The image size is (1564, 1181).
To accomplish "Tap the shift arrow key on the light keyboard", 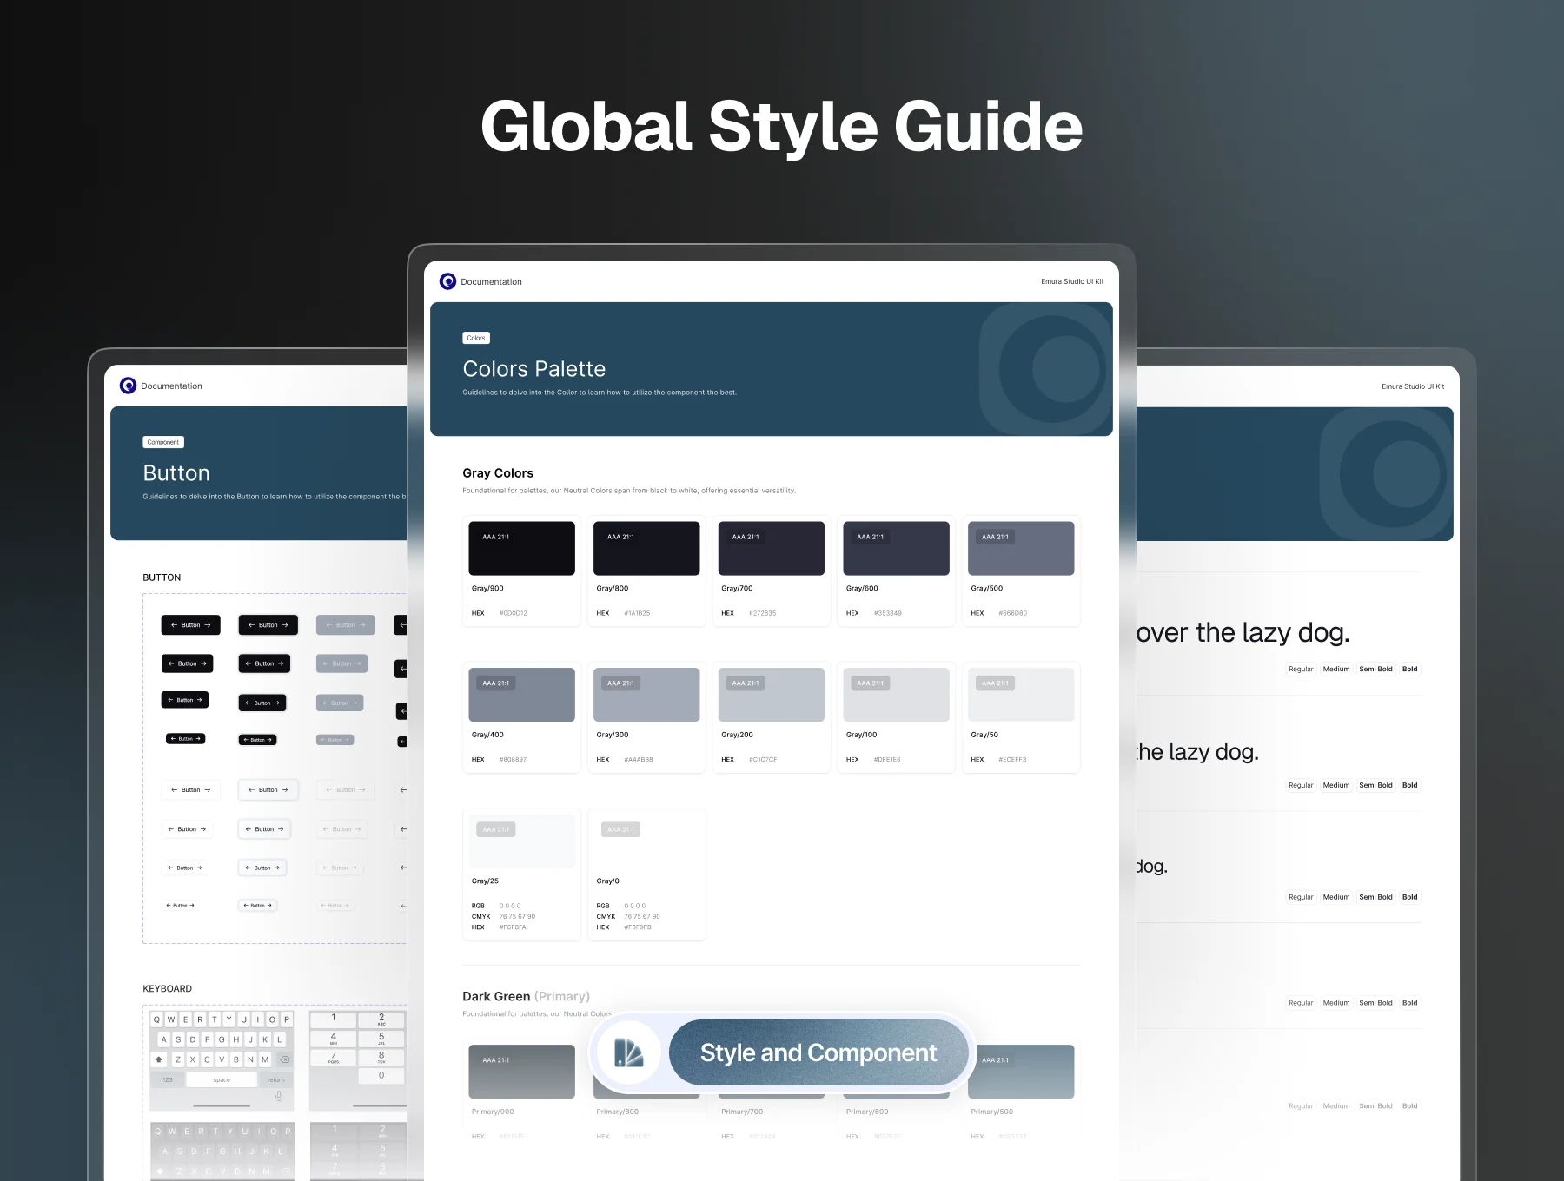I will (159, 1059).
